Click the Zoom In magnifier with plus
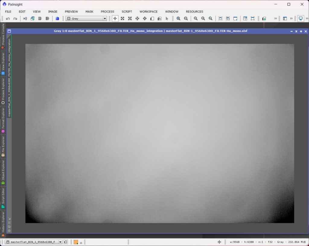This screenshot has height=246, width=309. click(178, 18)
